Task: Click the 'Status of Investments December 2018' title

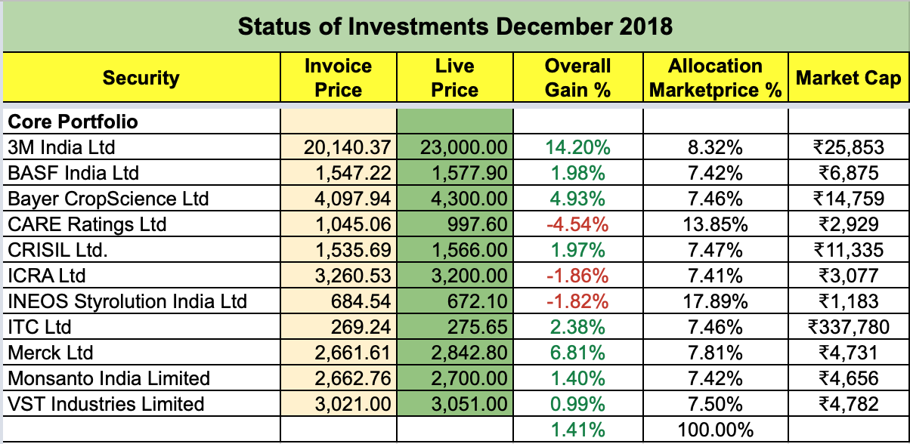Action: [454, 26]
